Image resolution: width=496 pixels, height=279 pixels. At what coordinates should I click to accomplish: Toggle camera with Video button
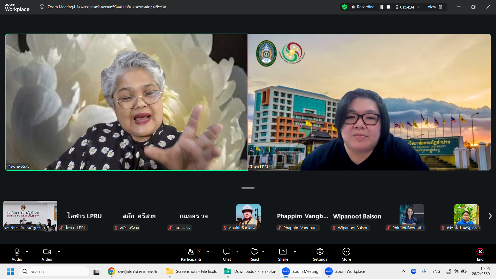(47, 254)
